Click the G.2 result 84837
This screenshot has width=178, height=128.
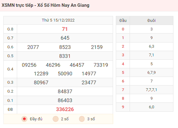coord(65,91)
